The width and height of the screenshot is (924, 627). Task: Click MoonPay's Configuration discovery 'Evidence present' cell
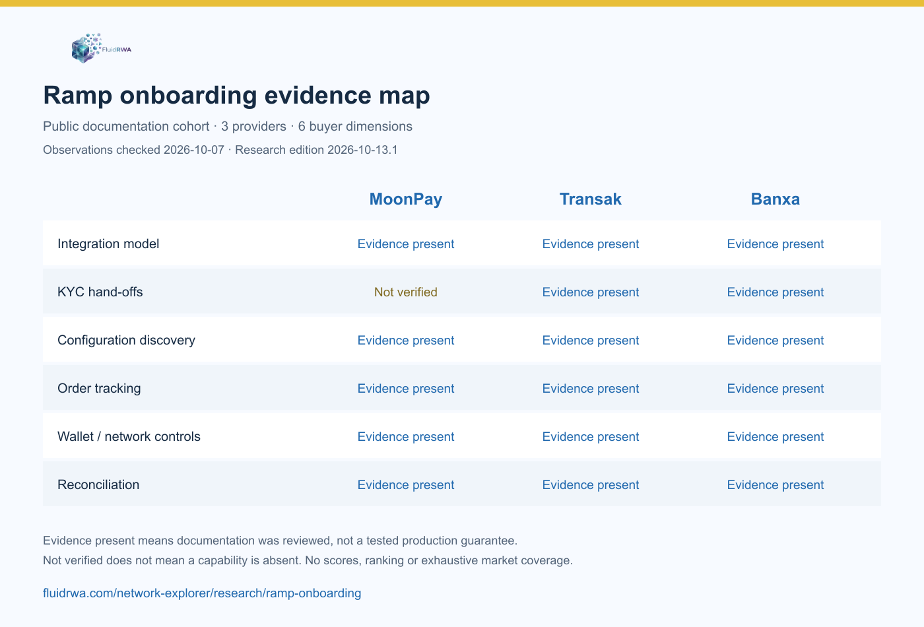click(406, 340)
